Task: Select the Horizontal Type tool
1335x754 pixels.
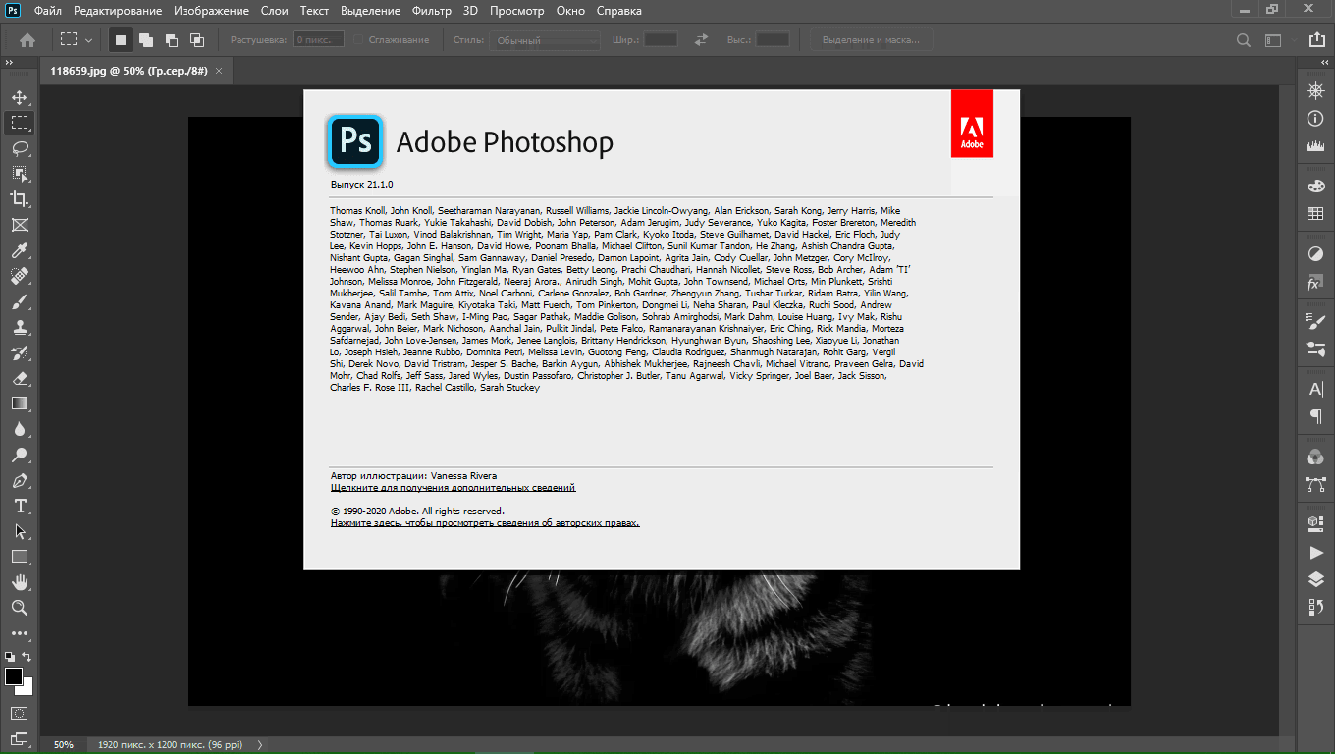Action: coord(19,506)
